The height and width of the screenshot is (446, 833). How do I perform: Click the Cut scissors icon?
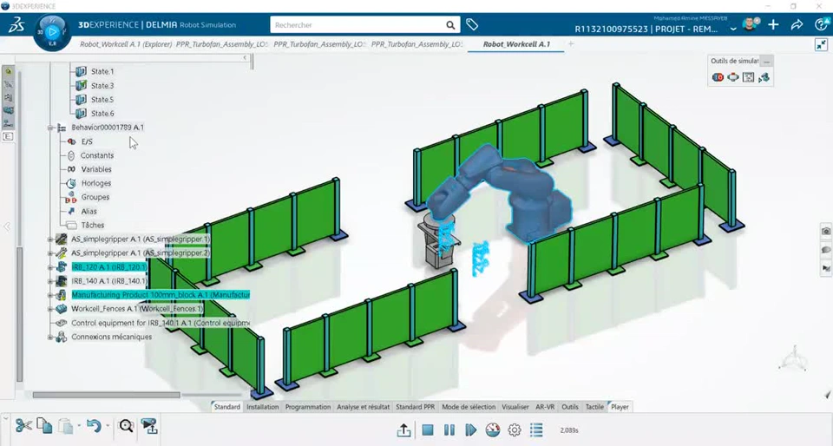coord(23,425)
